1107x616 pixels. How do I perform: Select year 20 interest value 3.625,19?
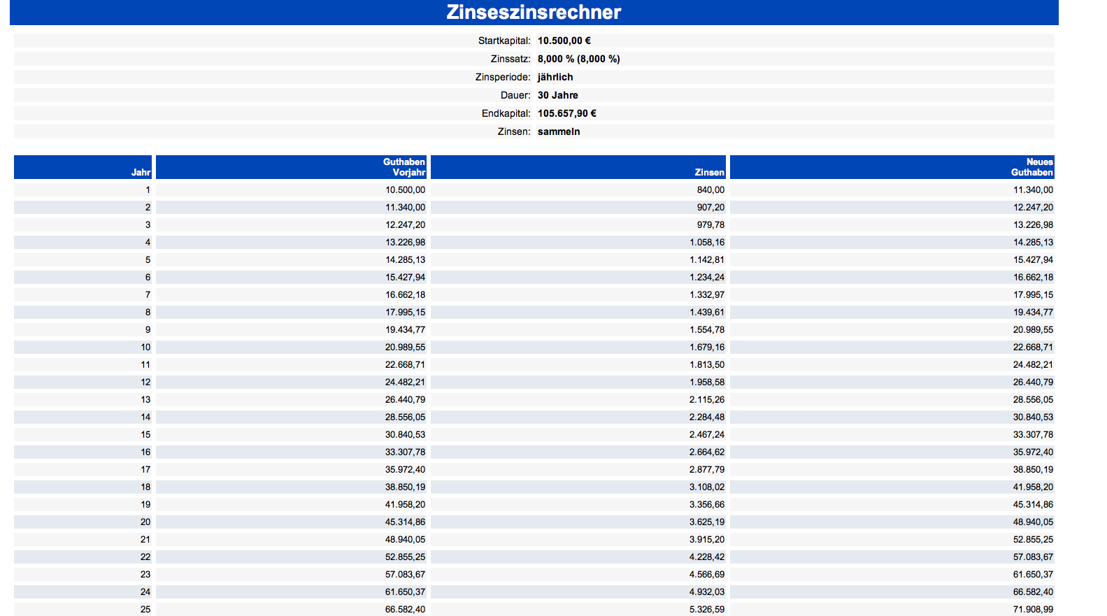click(x=707, y=522)
